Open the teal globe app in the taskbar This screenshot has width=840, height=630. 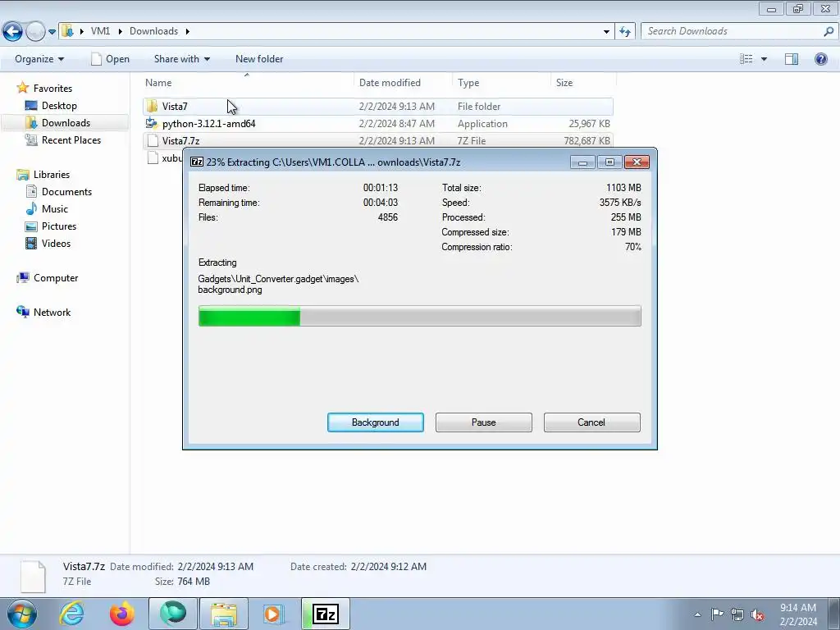(x=172, y=614)
